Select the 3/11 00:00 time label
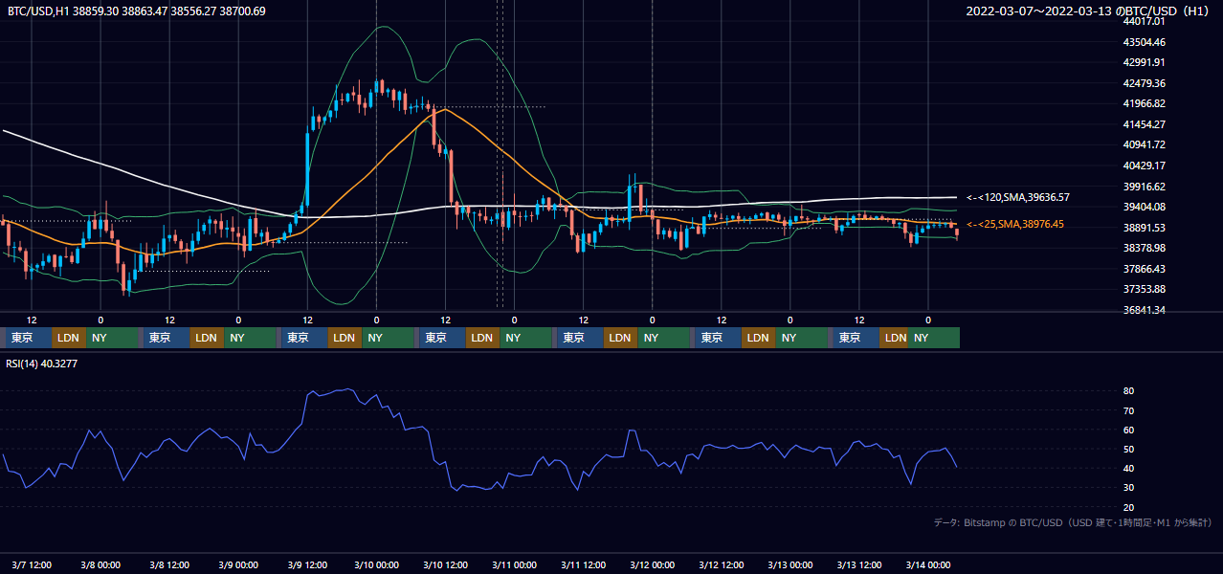 514,564
